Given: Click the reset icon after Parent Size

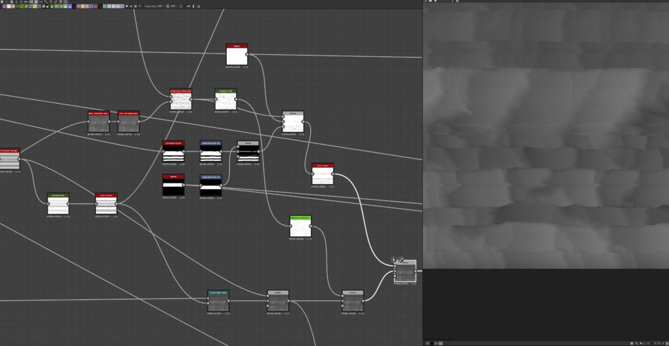Looking at the screenshot, I should 181,7.
